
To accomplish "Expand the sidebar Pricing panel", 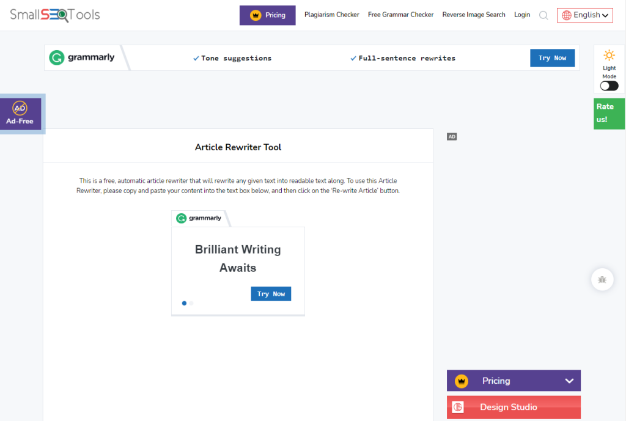I will 514,381.
